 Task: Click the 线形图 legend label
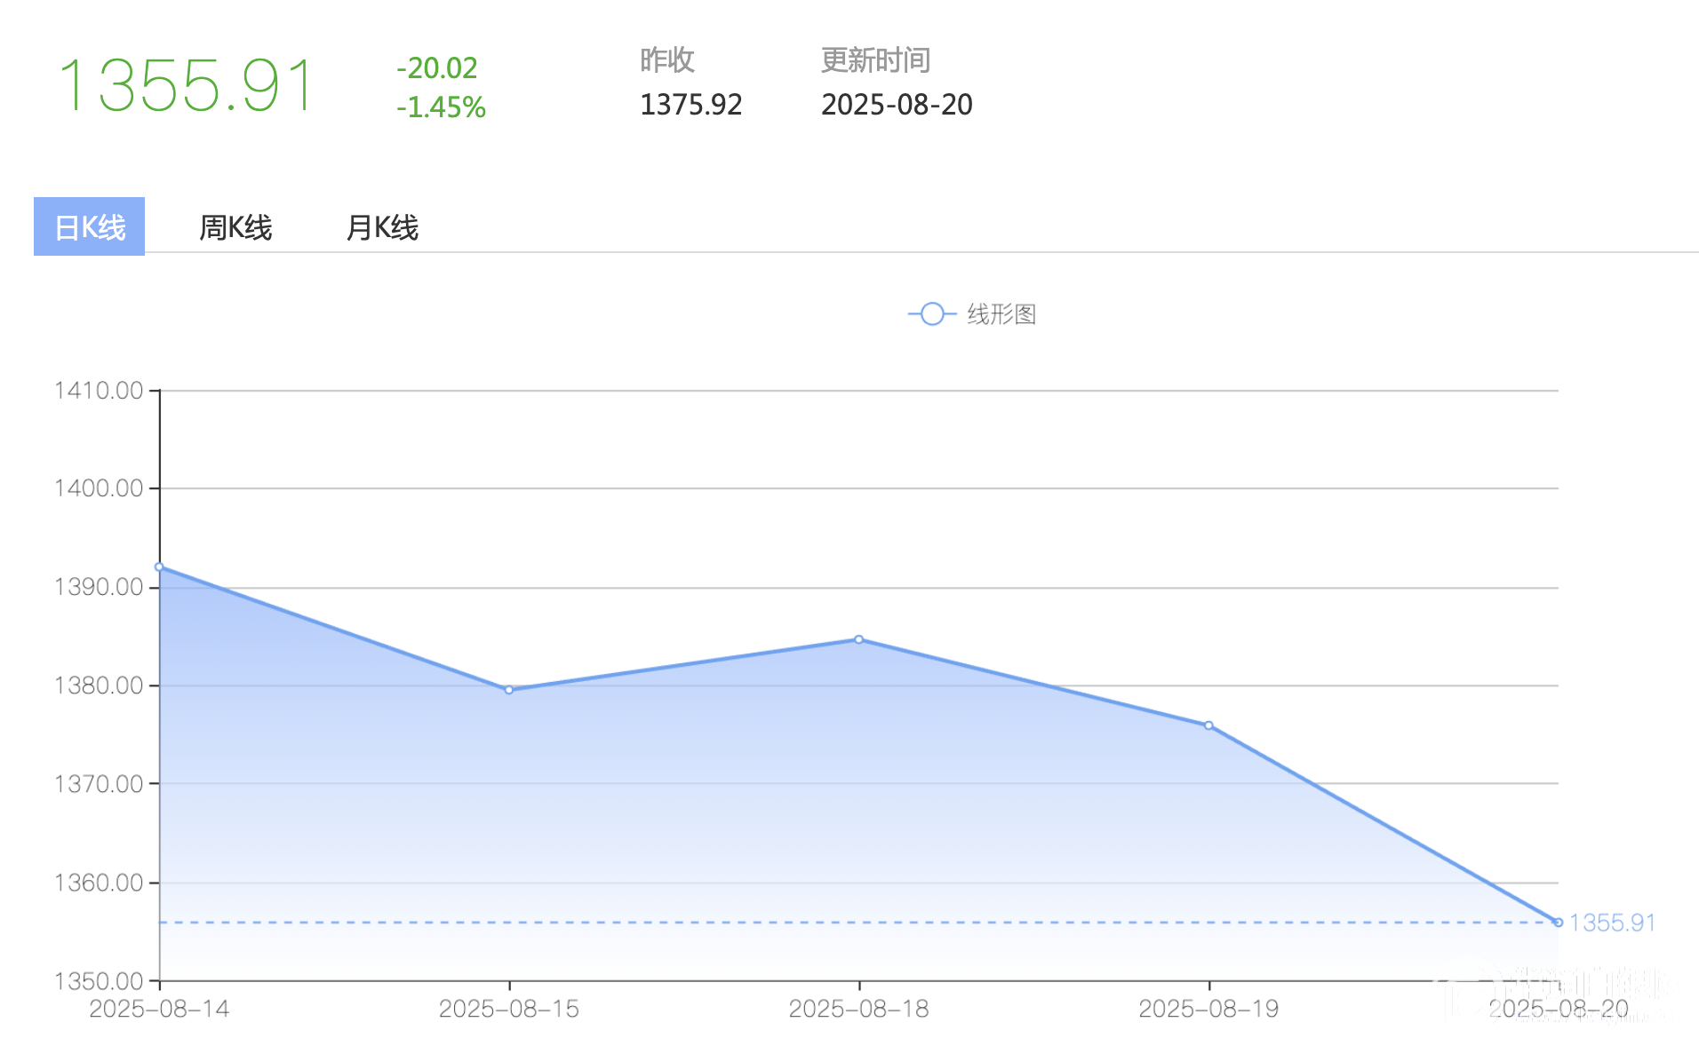pos(1001,314)
